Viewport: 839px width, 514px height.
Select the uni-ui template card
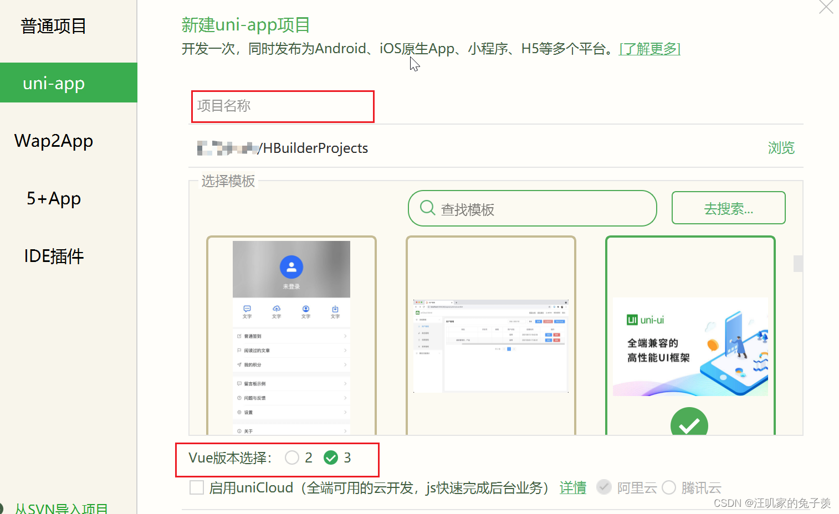coord(690,336)
